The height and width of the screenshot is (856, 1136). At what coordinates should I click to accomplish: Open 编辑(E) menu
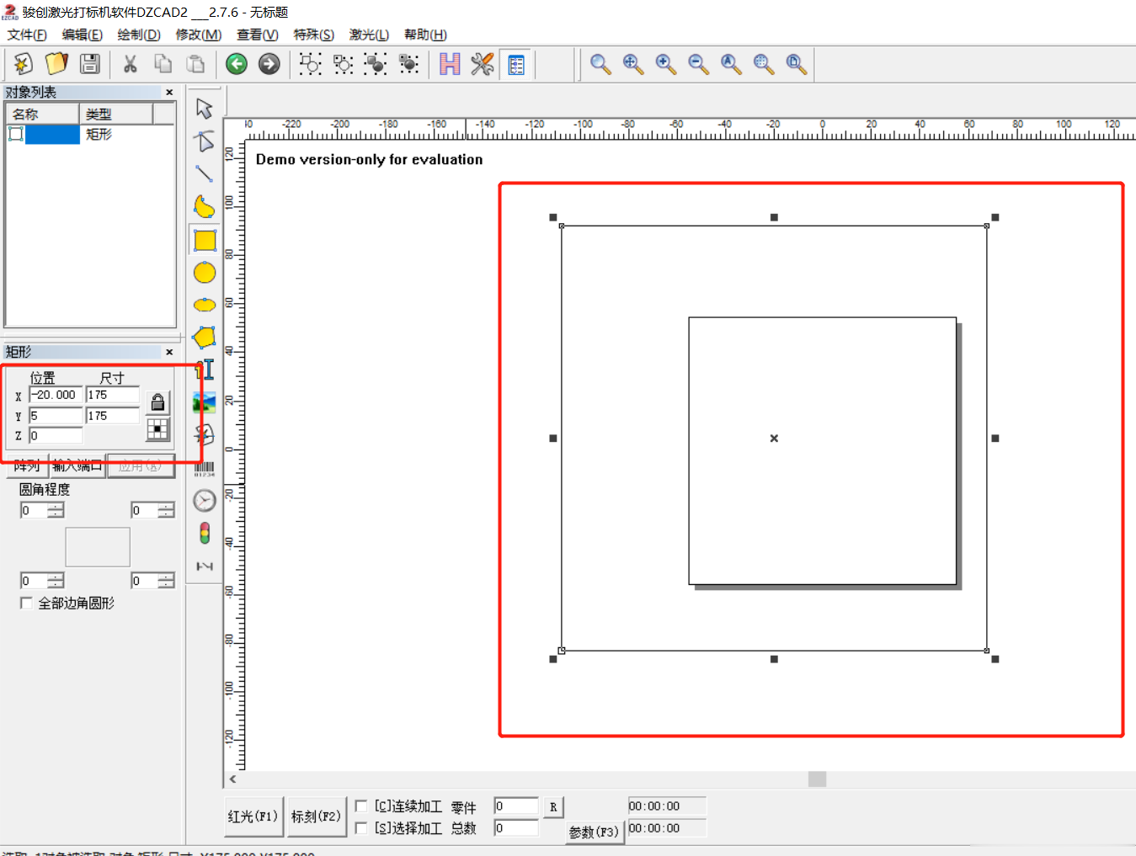(83, 35)
